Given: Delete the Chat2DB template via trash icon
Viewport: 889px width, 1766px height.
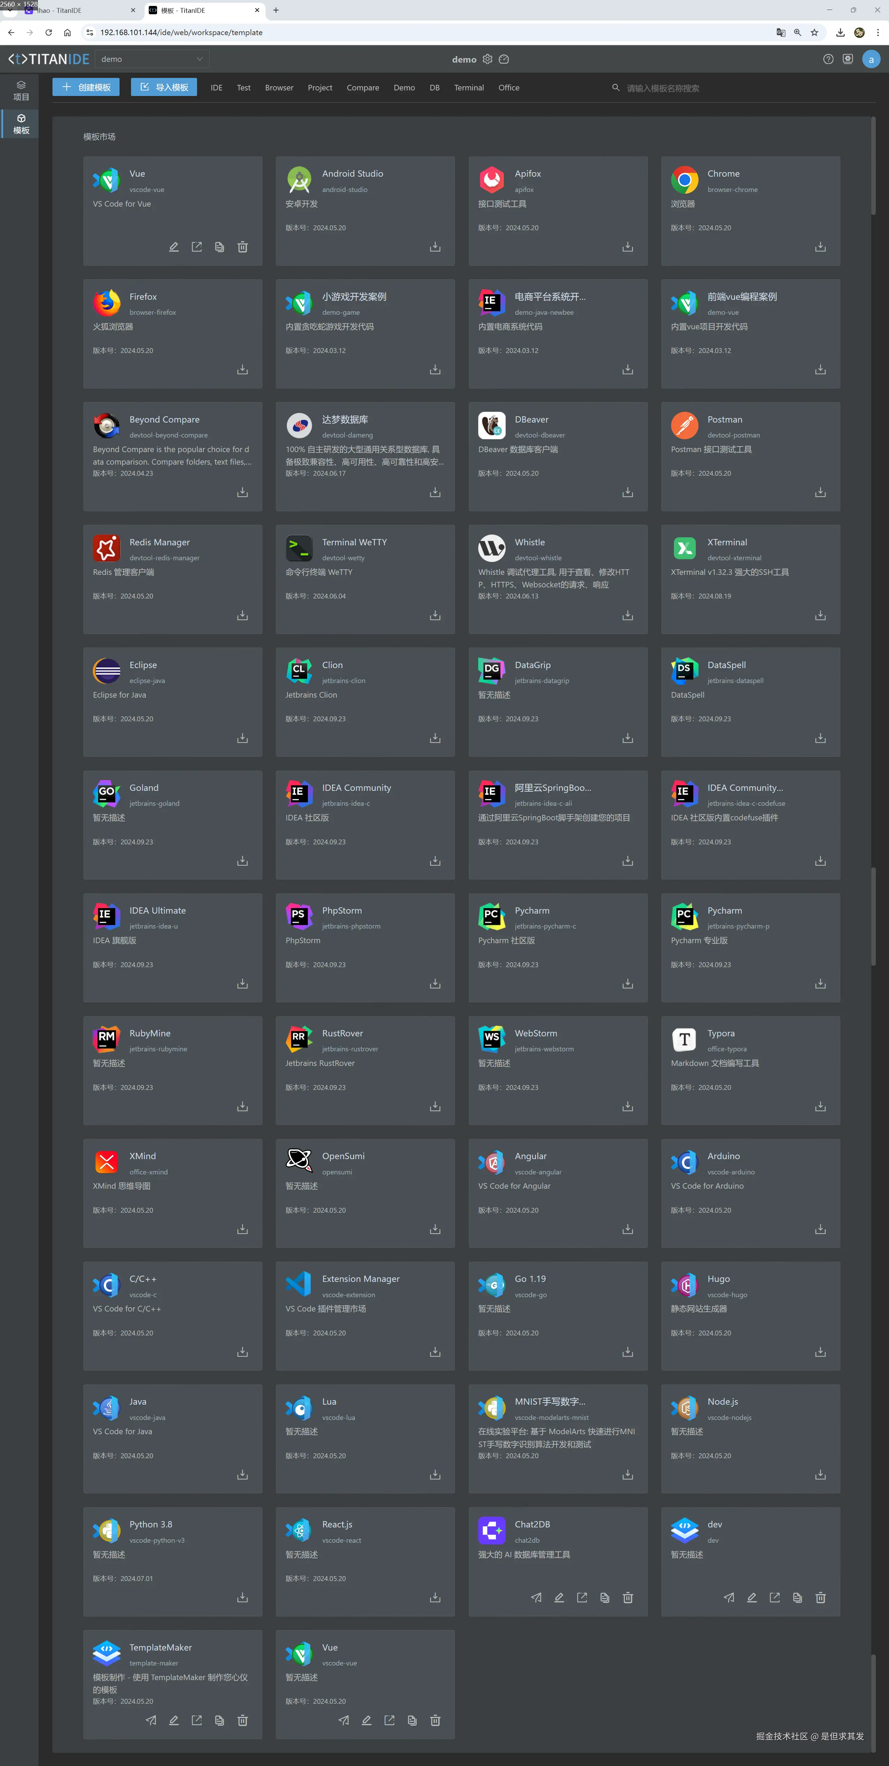Looking at the screenshot, I should pyautogui.click(x=627, y=1597).
